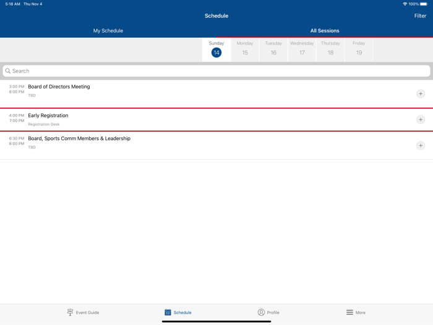The width and height of the screenshot is (433, 325).
Task: Add Early Registration session with plus icon
Action: coord(420,119)
